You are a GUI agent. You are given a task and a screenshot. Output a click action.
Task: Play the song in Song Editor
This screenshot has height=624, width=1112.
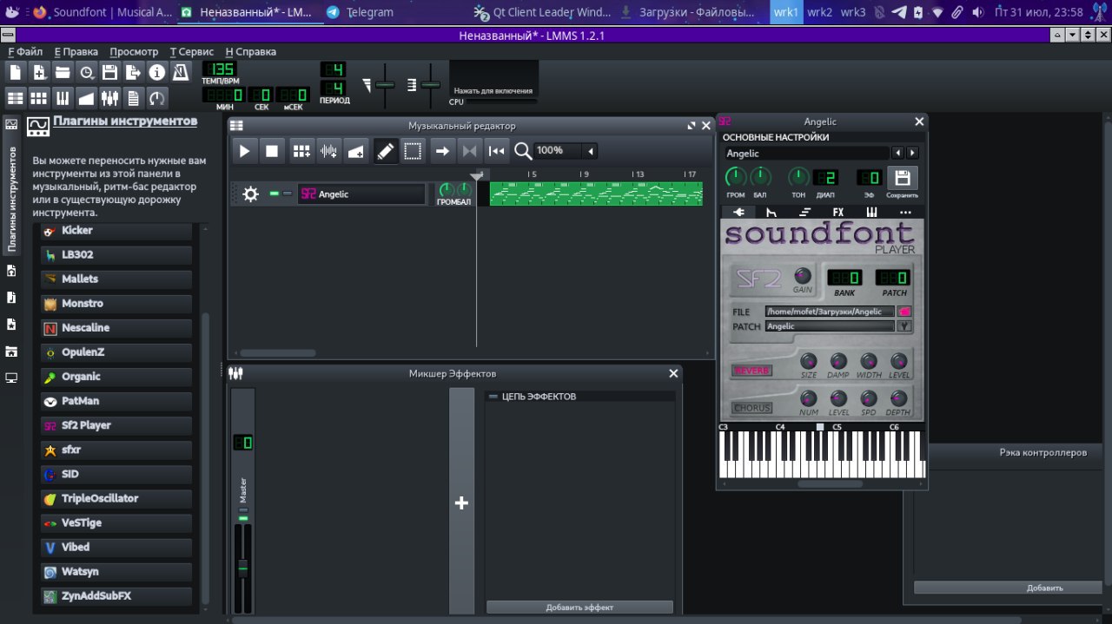244,151
